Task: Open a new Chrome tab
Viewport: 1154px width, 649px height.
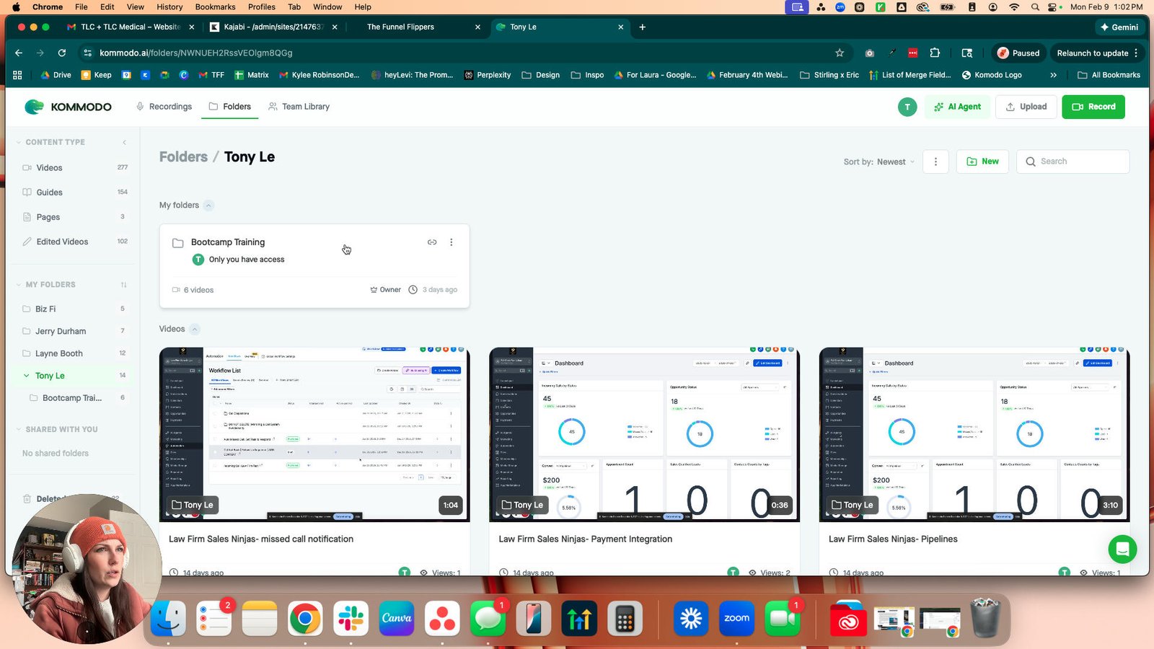Action: [x=643, y=27]
